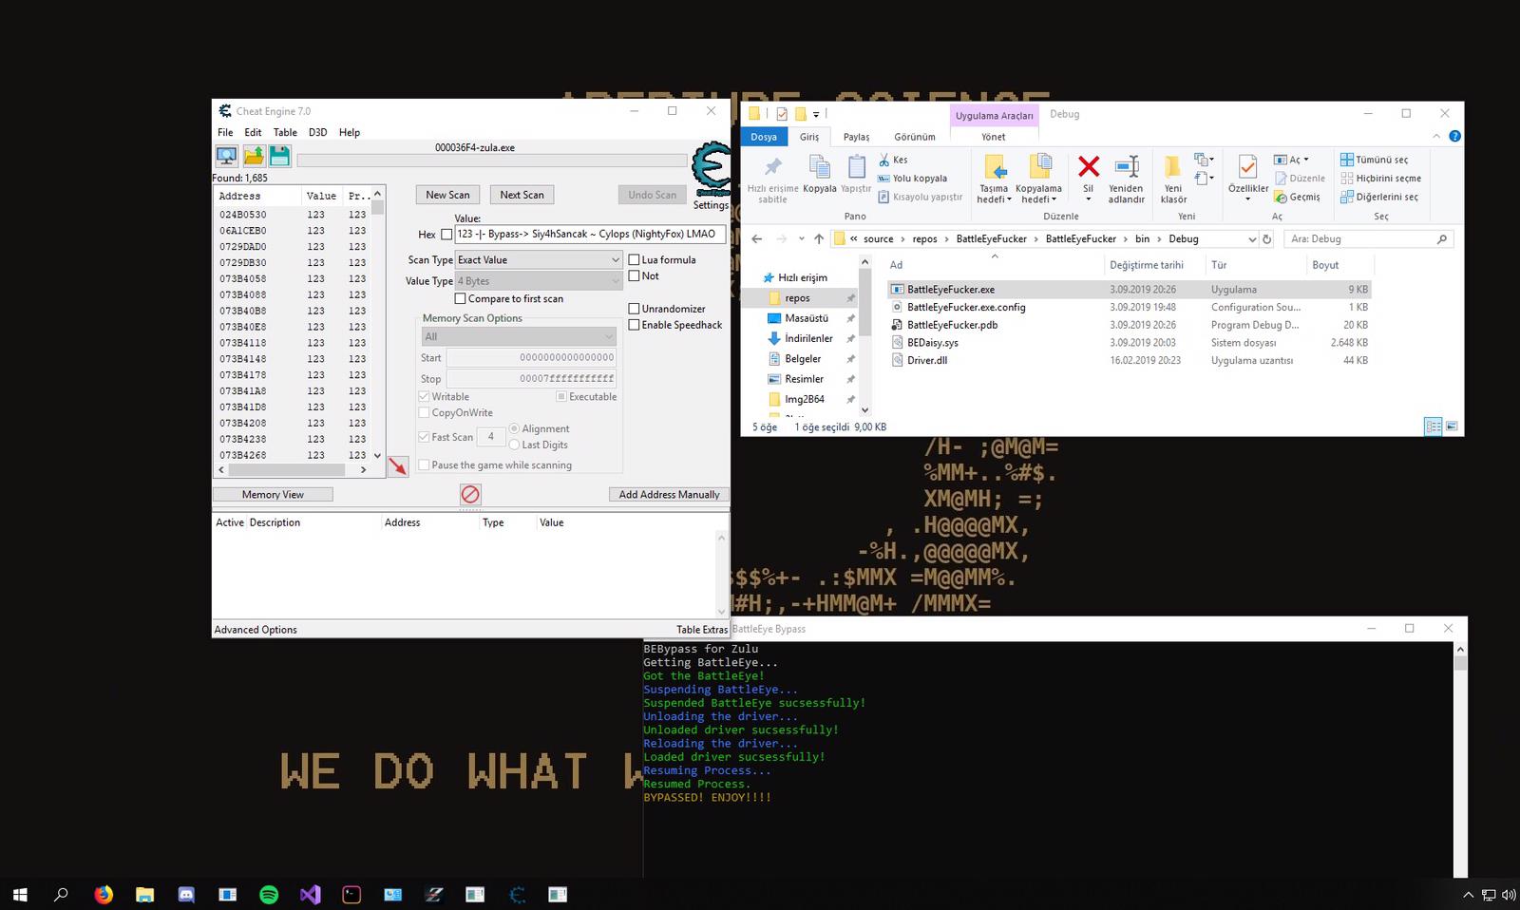This screenshot has height=910, width=1520.
Task: Open recent locations dropdown in Explorer
Action: [801, 239]
